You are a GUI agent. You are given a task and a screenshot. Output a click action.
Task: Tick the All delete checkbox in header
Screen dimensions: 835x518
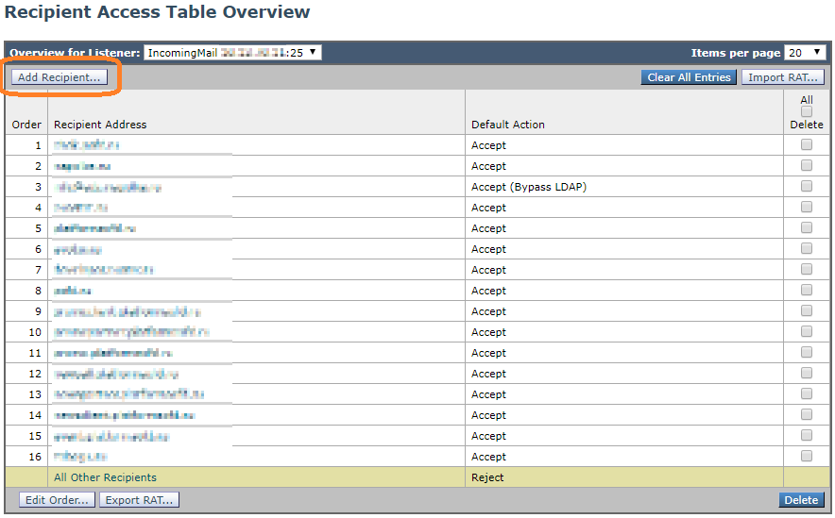tap(807, 111)
